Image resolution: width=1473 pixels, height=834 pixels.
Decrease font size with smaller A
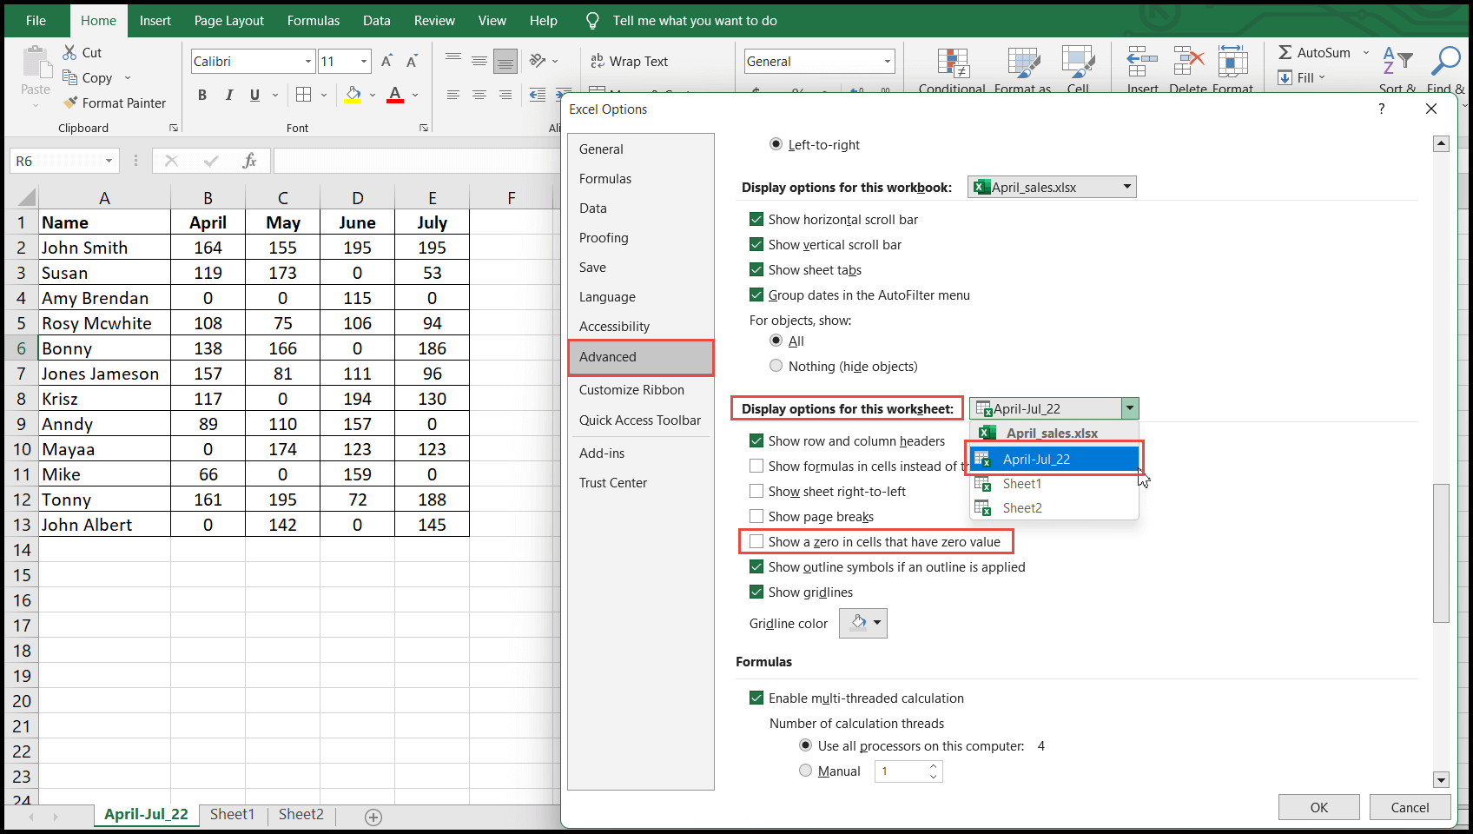point(413,61)
